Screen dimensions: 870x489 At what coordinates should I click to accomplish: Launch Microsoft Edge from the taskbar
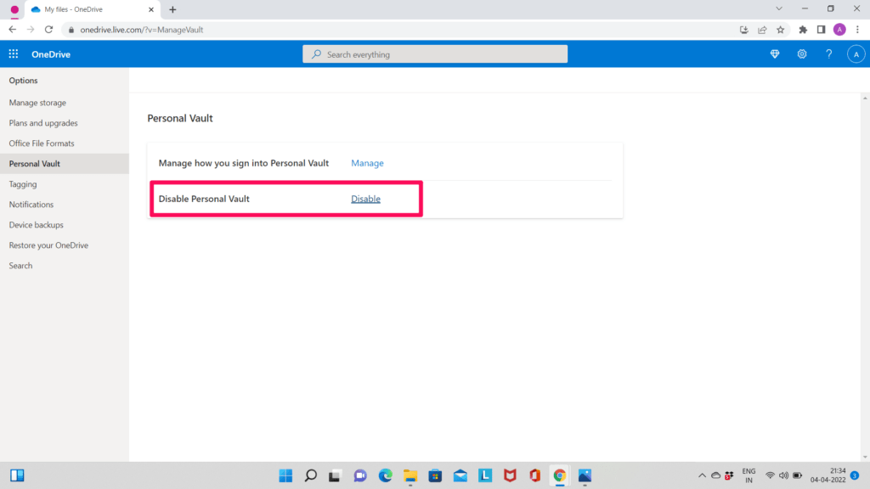(x=385, y=475)
